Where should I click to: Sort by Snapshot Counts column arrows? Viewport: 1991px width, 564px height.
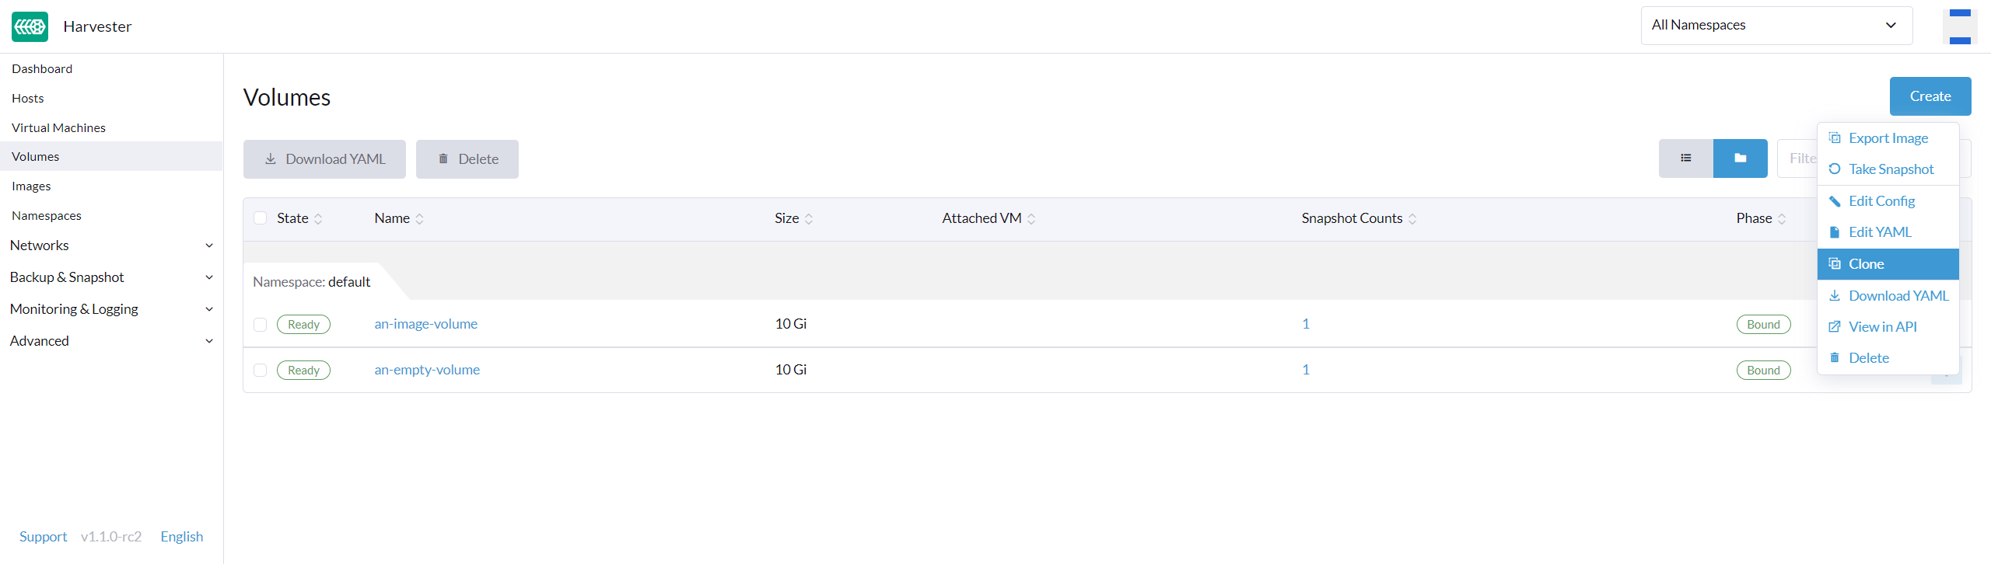[1412, 219]
